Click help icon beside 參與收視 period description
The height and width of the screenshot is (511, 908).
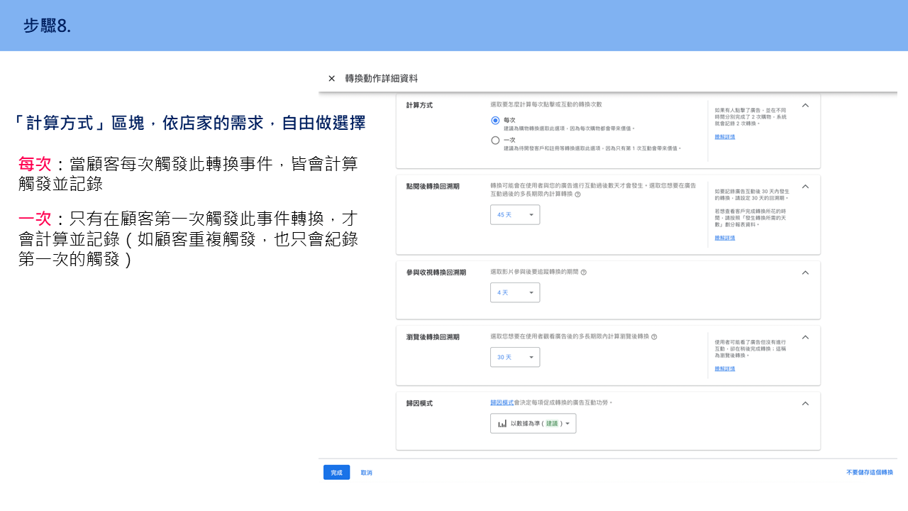[583, 272]
